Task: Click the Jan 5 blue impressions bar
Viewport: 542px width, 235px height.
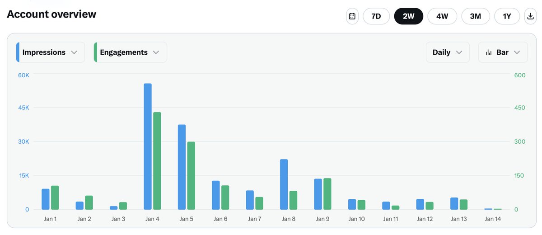Action: click(182, 167)
